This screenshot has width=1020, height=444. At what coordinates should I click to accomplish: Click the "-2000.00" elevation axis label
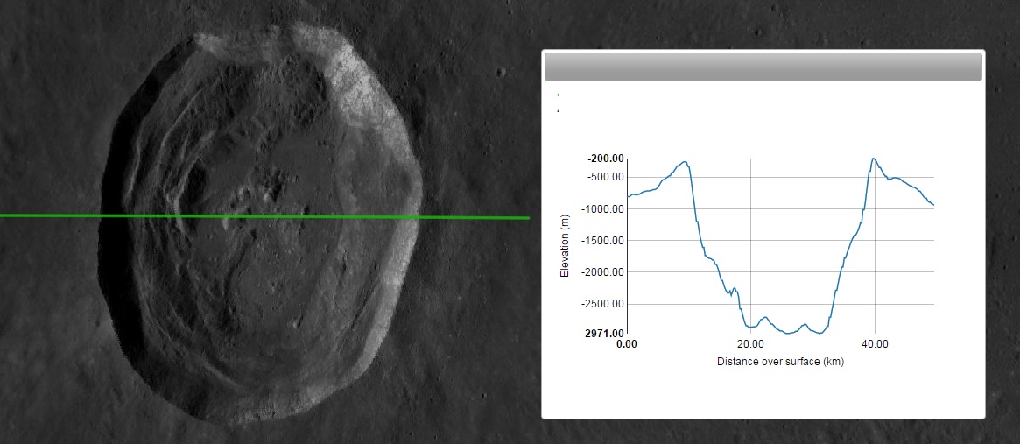pos(603,272)
